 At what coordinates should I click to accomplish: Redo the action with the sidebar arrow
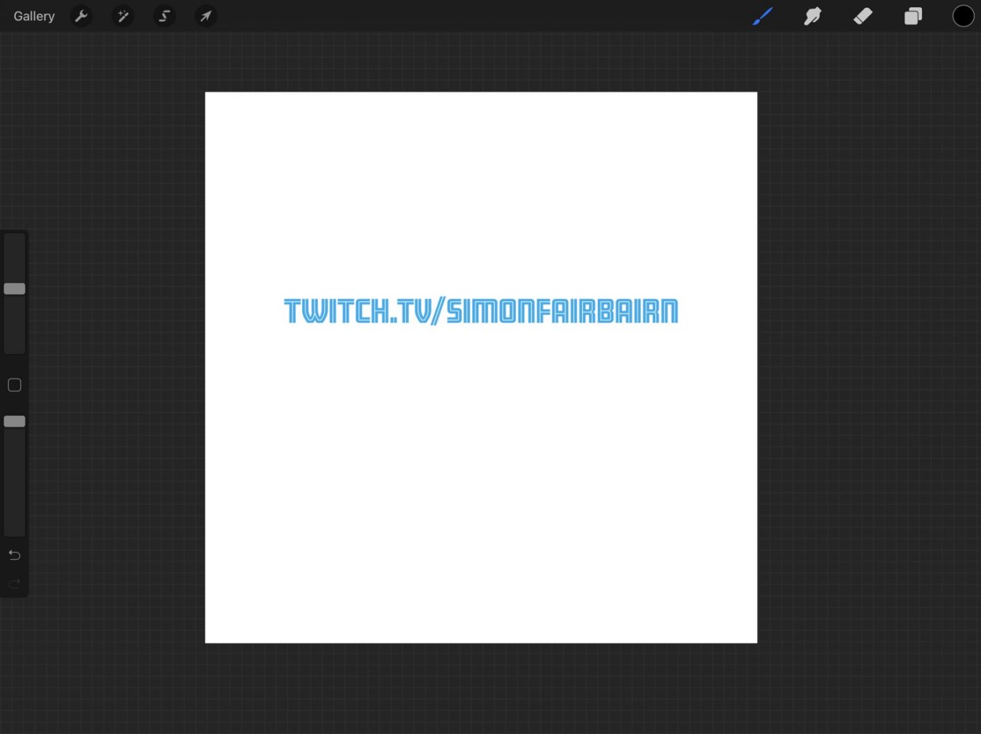point(14,584)
